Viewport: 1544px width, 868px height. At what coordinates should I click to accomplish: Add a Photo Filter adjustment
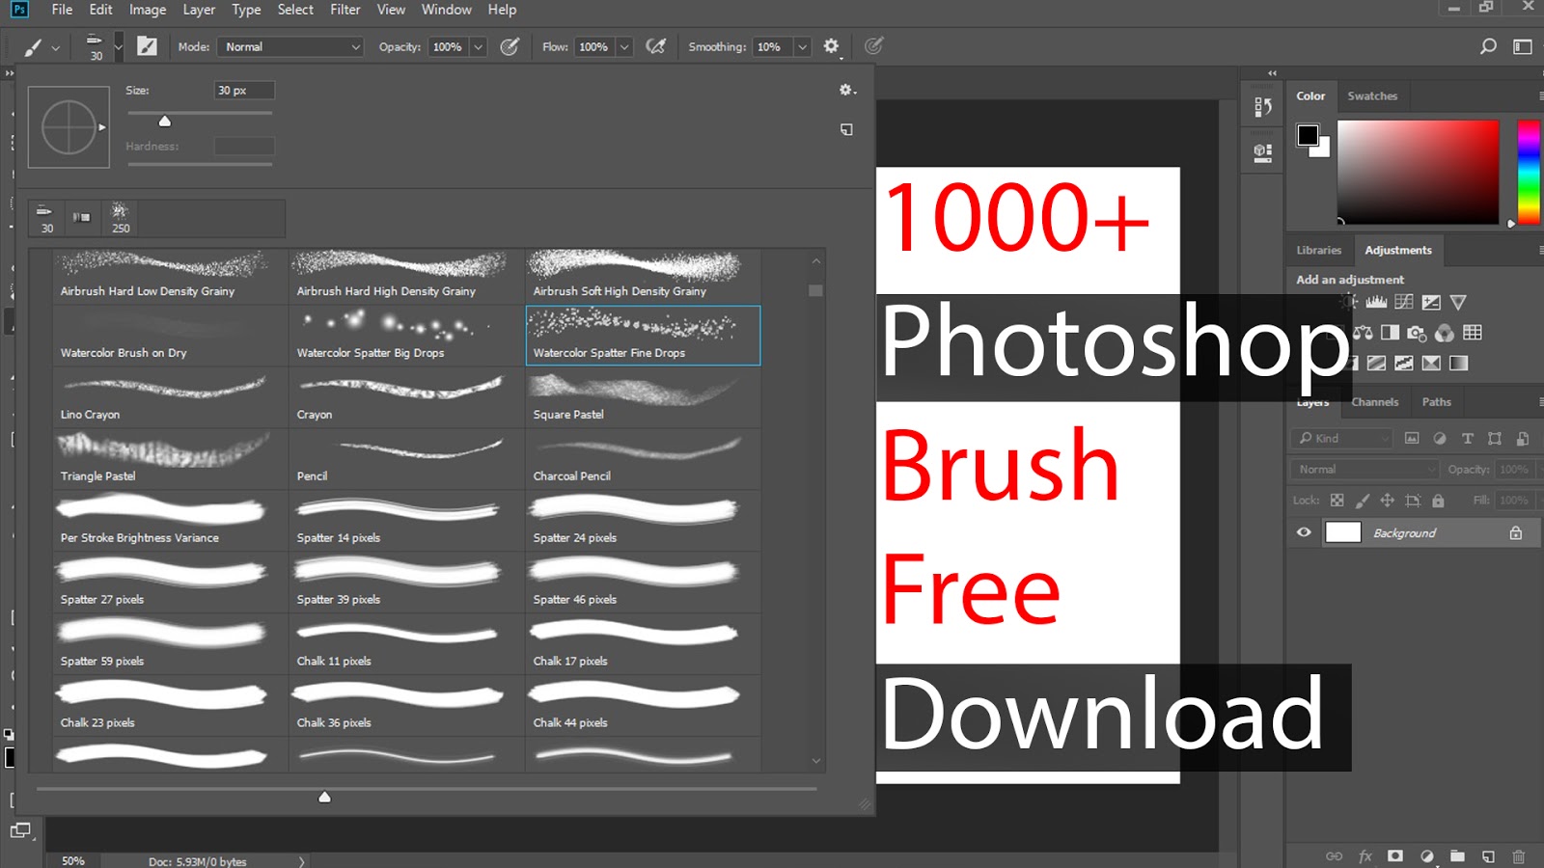1417,333
